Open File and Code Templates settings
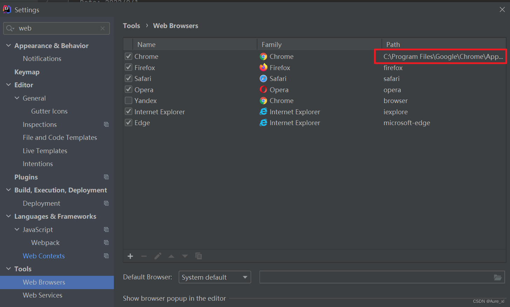Screen dimensions: 510x307 (60, 137)
